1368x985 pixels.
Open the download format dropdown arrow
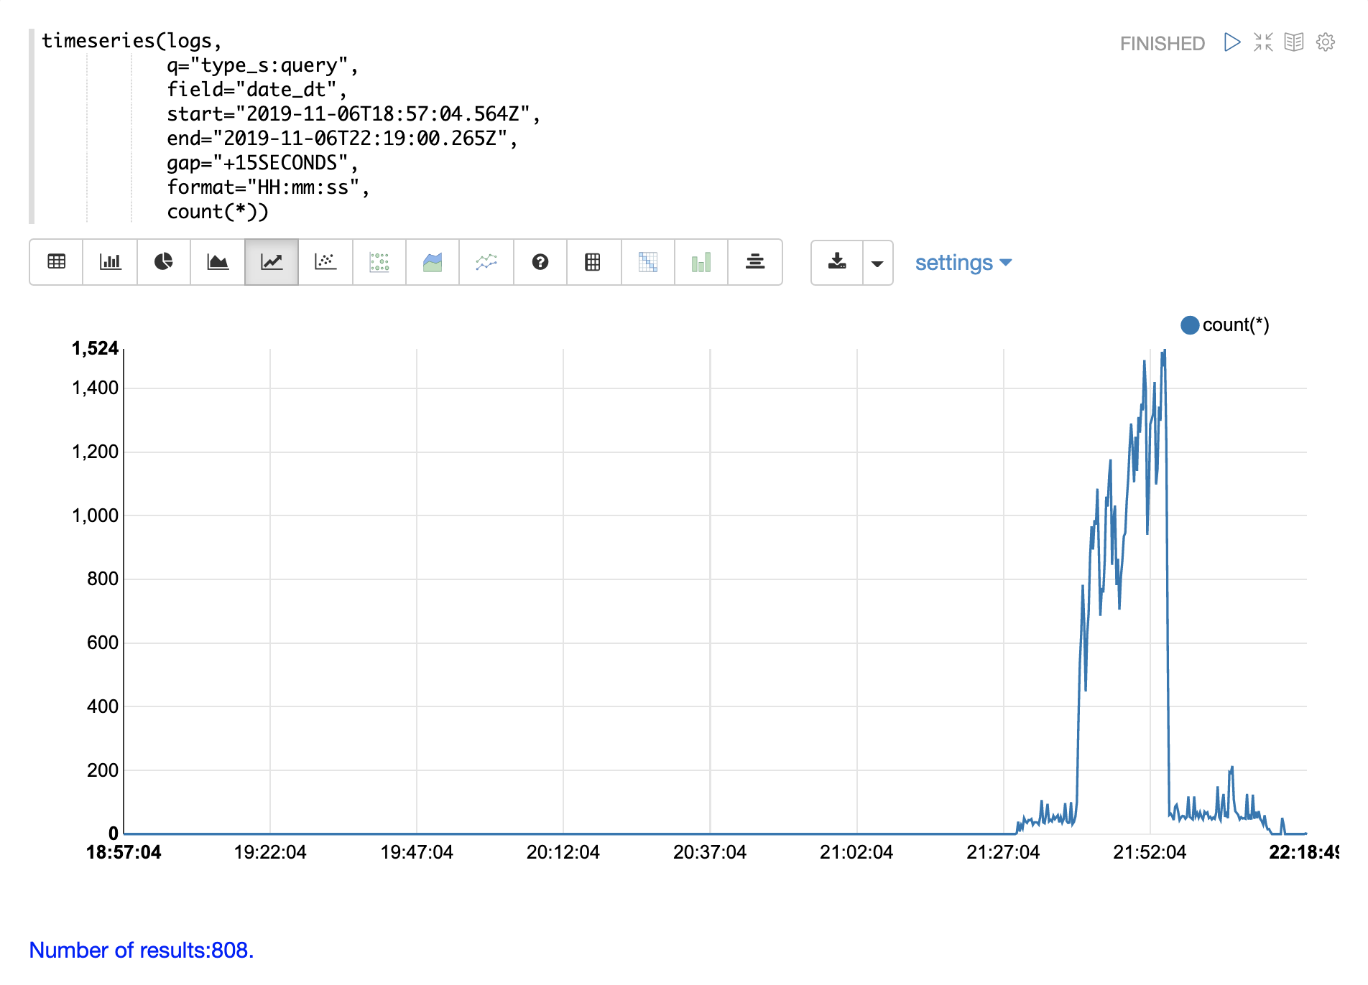877,263
